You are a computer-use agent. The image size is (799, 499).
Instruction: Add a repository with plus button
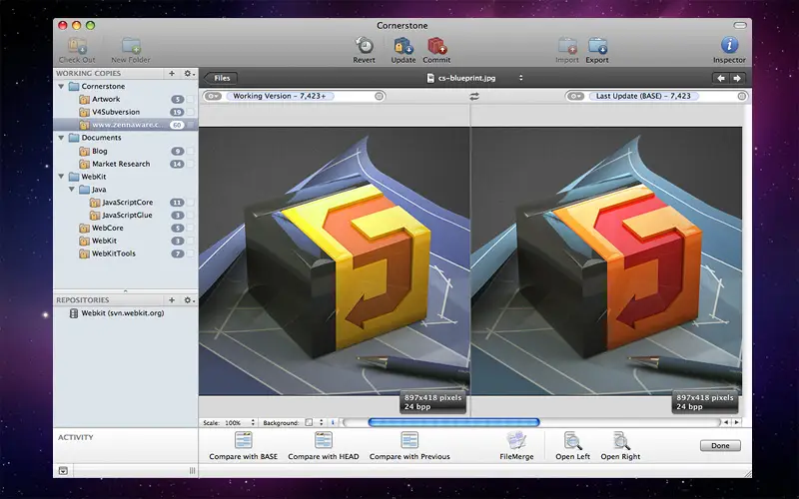[172, 300]
